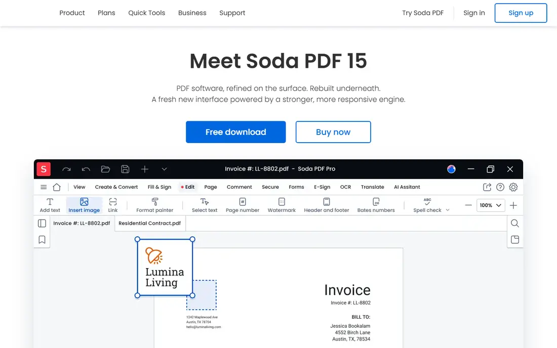Click the hello@luminaliving.com text

[x=204, y=327]
